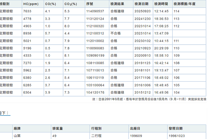Select serial number 110090083
Screen dimensions: 208x139
(x=95, y=48)
